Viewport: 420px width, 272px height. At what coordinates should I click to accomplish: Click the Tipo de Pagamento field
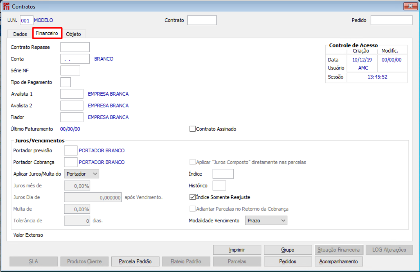click(66, 82)
